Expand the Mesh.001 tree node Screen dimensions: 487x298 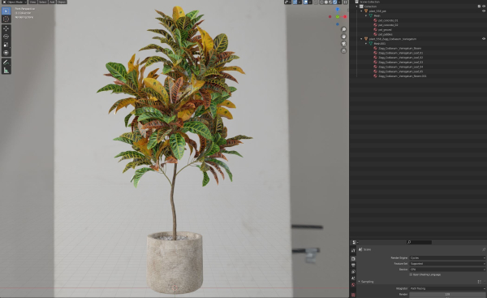[366, 44]
